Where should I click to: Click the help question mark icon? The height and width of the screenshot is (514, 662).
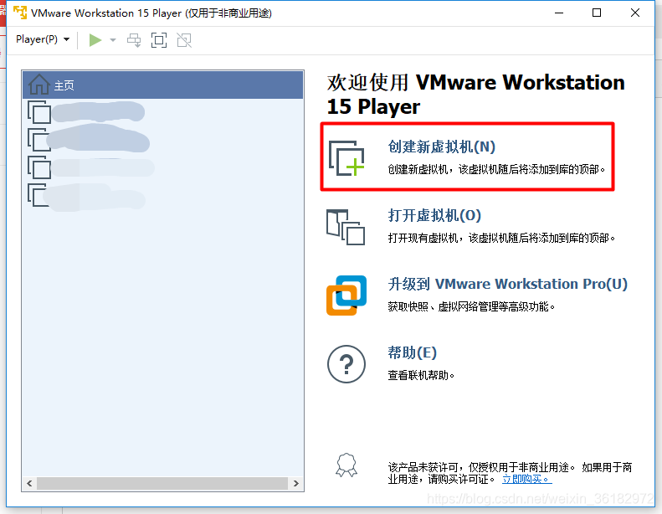pyautogui.click(x=346, y=364)
